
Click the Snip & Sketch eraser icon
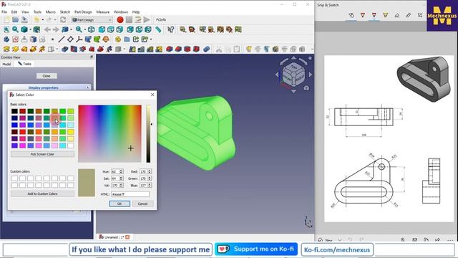[397, 15]
